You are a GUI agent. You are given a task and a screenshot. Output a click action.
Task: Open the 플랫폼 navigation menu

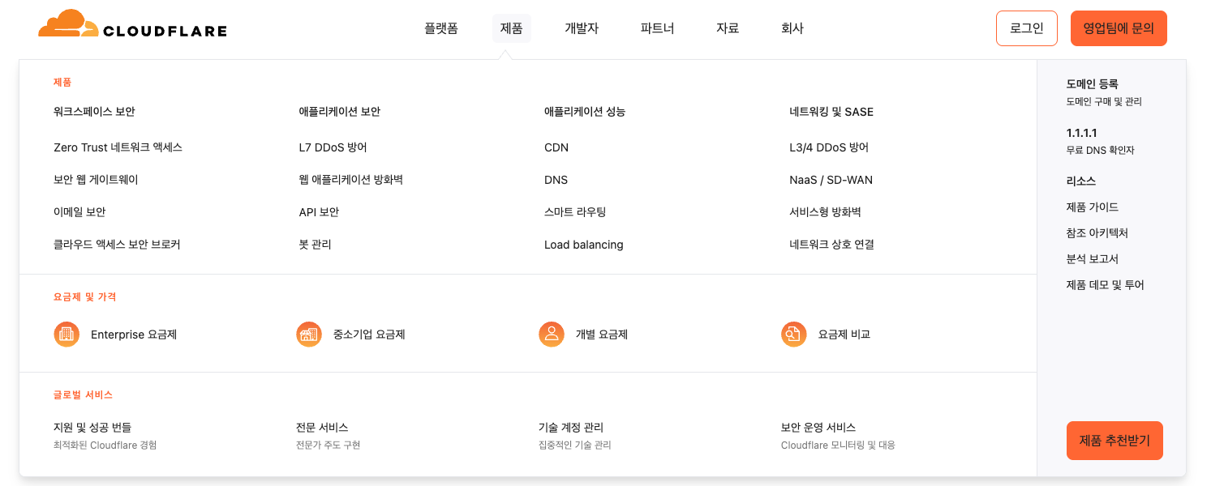pyautogui.click(x=440, y=28)
